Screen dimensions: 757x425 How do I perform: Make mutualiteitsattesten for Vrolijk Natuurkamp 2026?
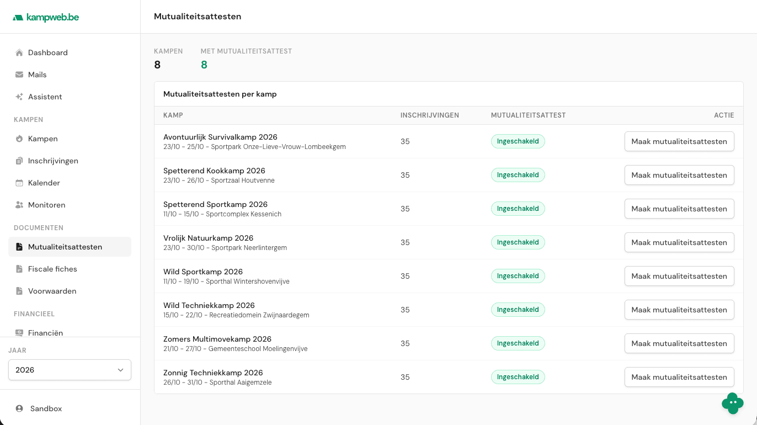[679, 242]
